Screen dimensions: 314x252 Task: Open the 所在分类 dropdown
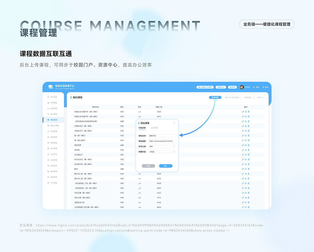[162, 146]
